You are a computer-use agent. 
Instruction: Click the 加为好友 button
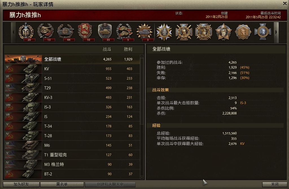point(21,184)
